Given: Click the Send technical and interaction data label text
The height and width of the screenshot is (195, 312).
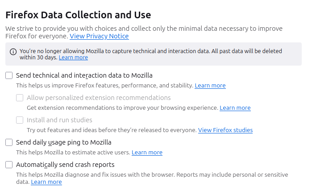Looking at the screenshot, I should pos(84,75).
